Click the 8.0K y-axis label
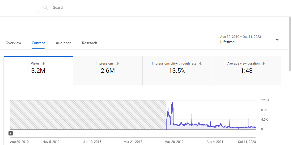 264,110
